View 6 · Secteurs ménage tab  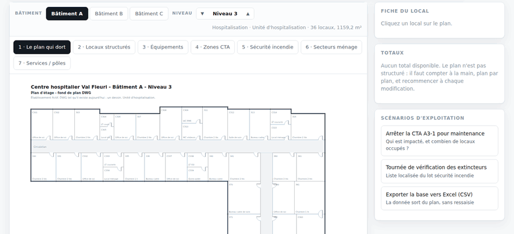coord(331,47)
